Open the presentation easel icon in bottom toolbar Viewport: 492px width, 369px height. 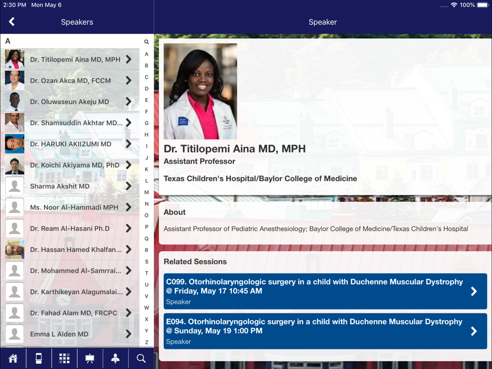tap(90, 359)
